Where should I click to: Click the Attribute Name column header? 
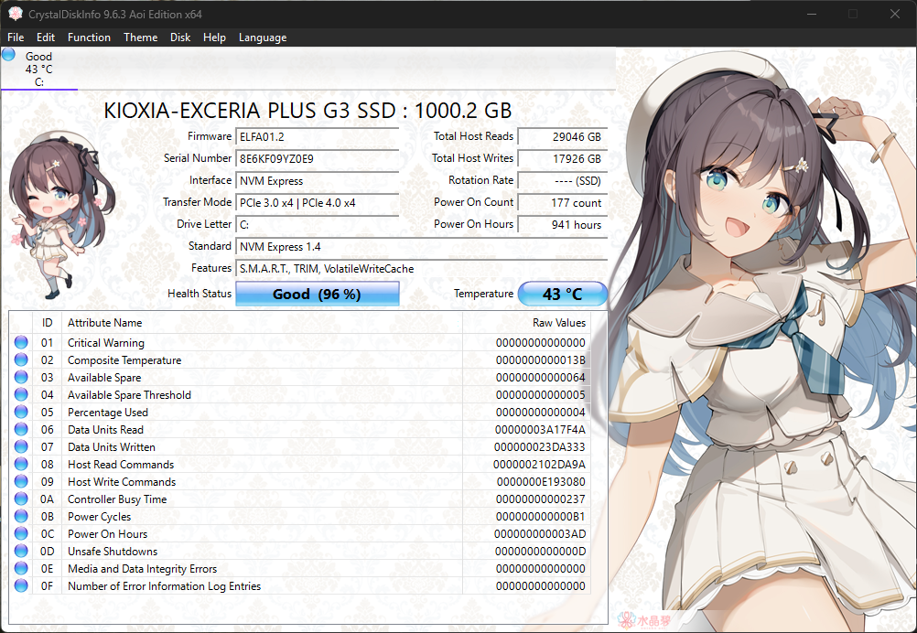(105, 323)
